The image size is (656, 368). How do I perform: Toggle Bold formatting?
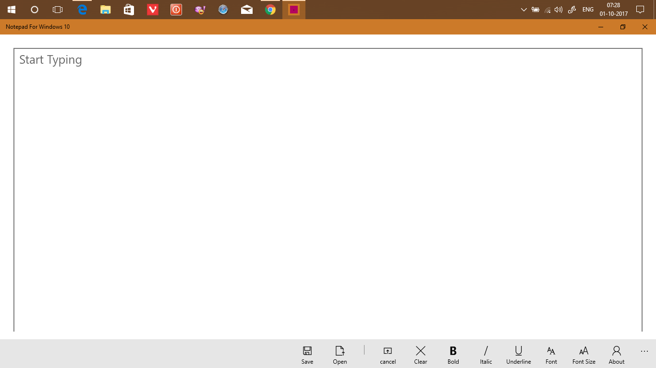(x=453, y=355)
